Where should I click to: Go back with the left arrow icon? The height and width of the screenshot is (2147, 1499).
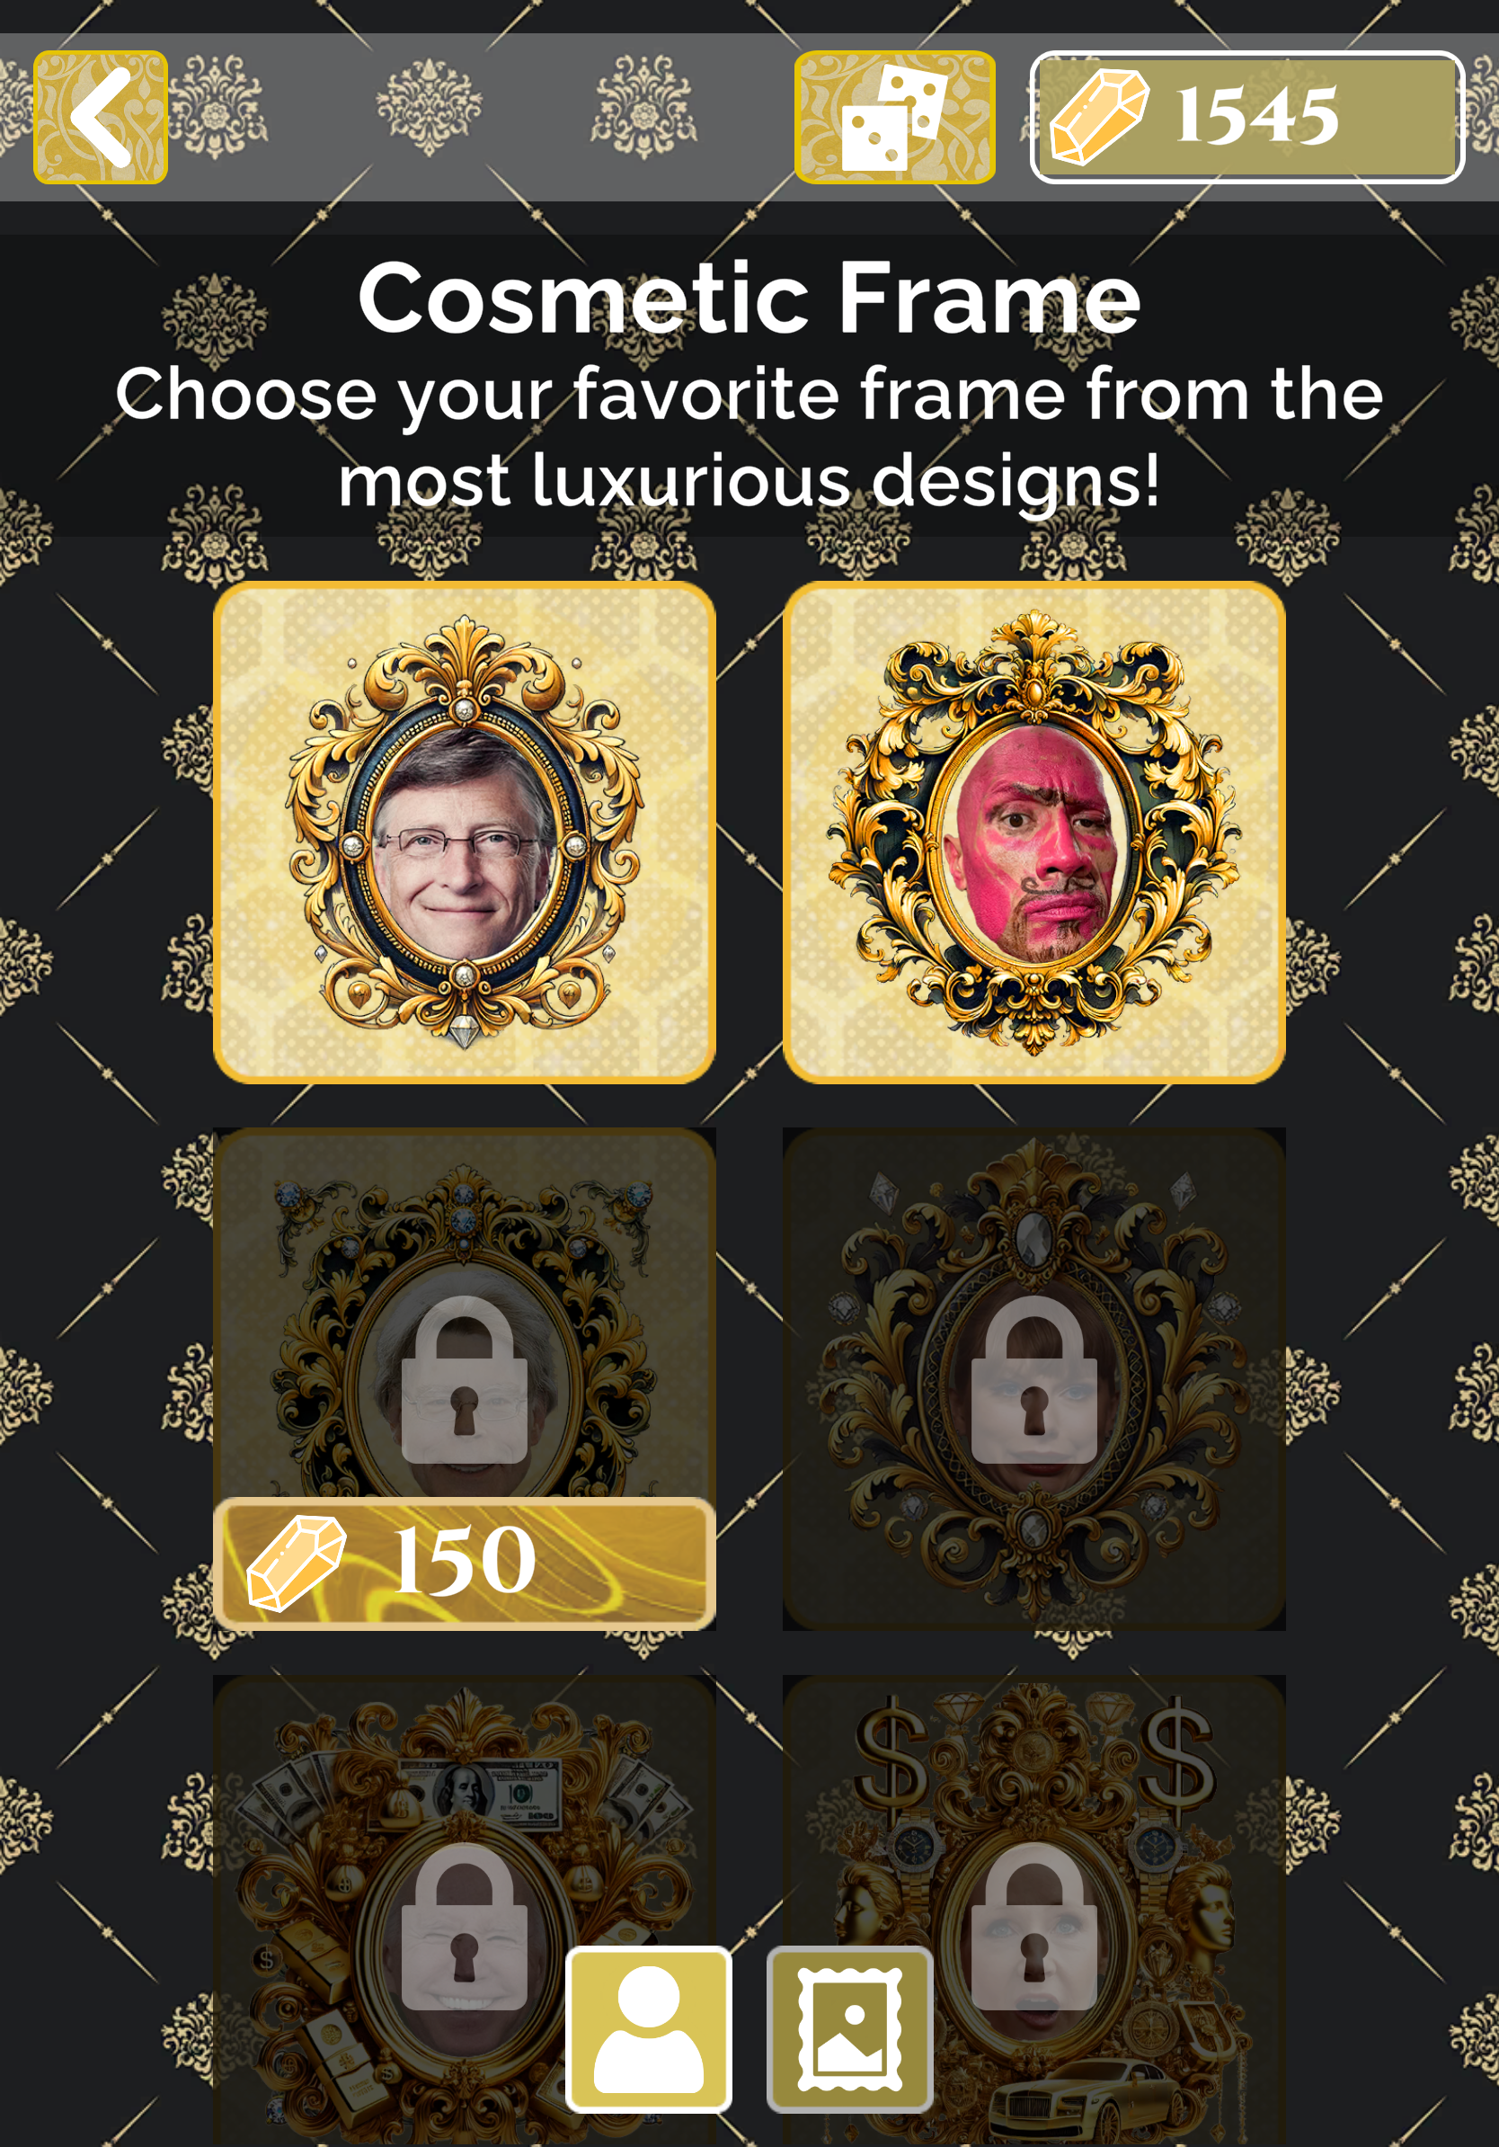[101, 117]
